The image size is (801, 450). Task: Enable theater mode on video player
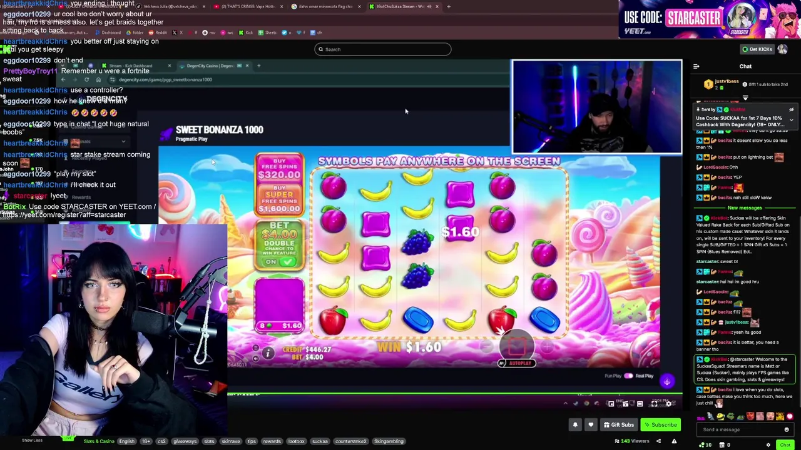(x=640, y=404)
